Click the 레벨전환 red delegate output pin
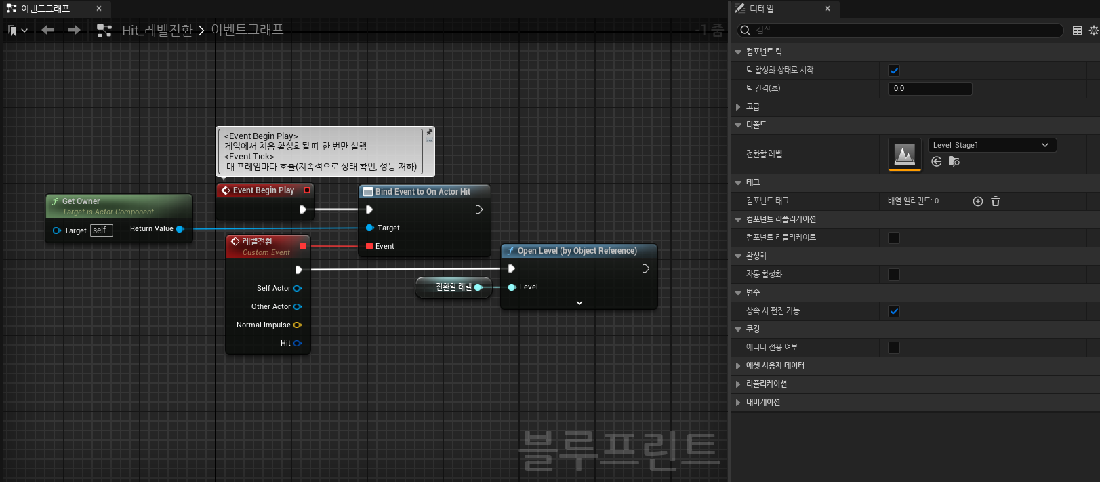The image size is (1100, 482). click(303, 246)
